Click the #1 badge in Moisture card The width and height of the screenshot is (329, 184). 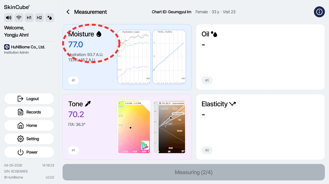click(74, 80)
